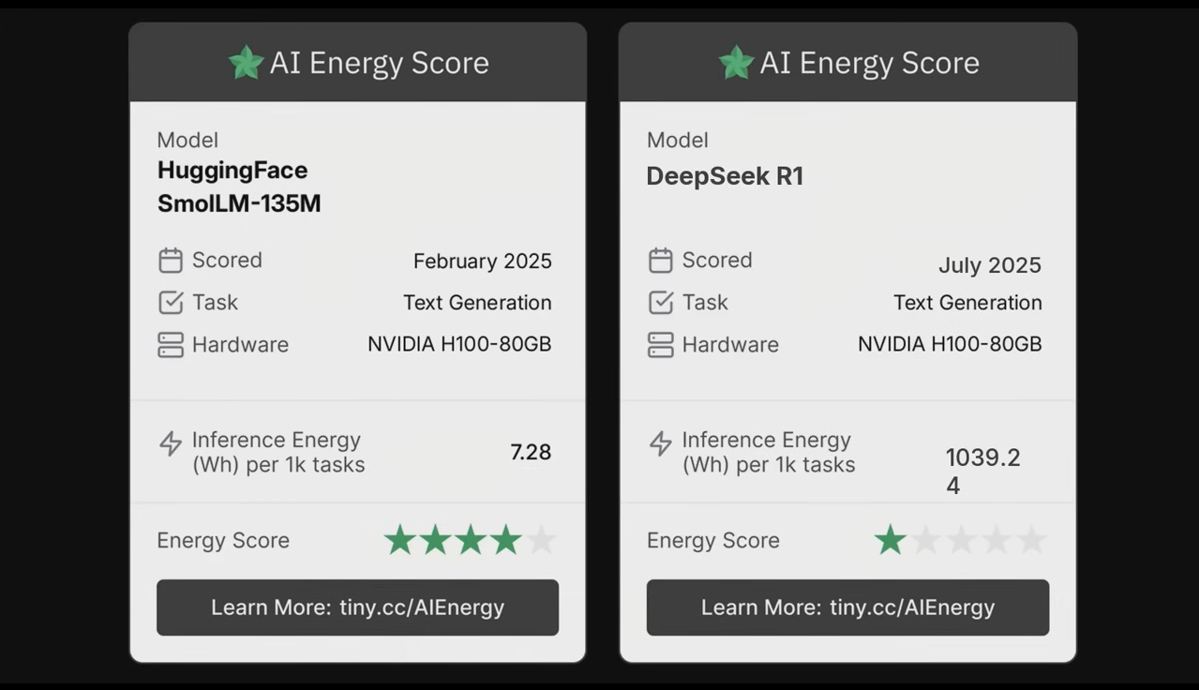The width and height of the screenshot is (1199, 690).
Task: Select the HuggingFace SmolLM-135M model name
Action: tap(239, 187)
